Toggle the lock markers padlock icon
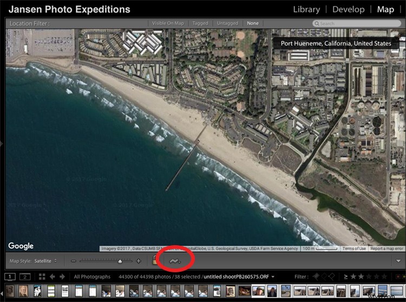 coord(155,260)
